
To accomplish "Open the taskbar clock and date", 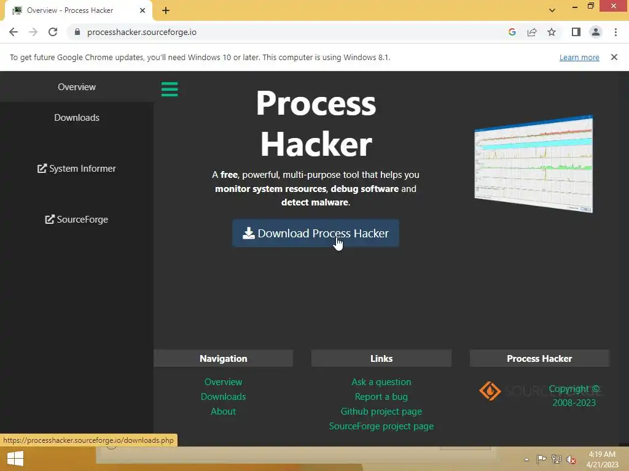I will point(602,459).
